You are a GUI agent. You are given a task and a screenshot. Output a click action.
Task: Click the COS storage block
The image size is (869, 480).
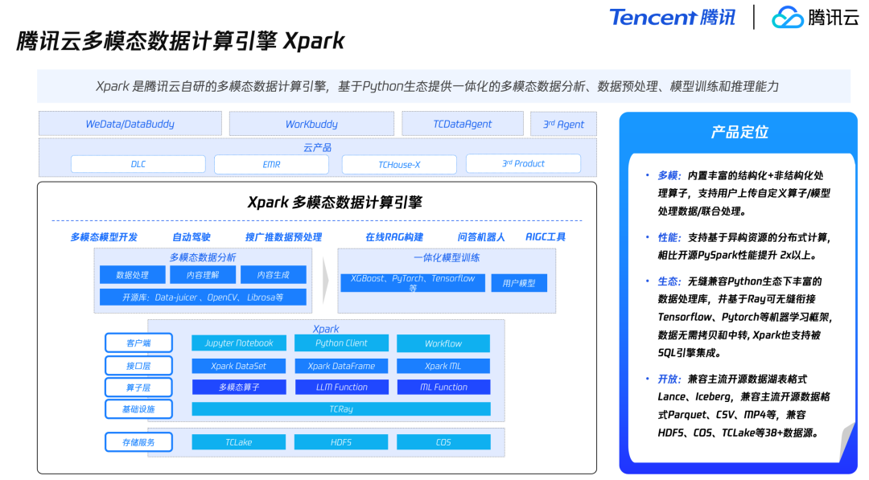[443, 442]
